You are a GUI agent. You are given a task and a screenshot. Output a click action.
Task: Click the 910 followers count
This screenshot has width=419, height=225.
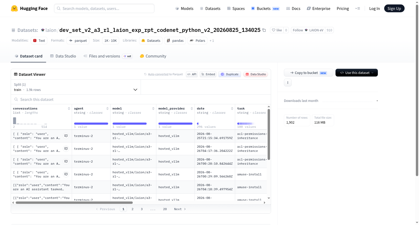329,30
